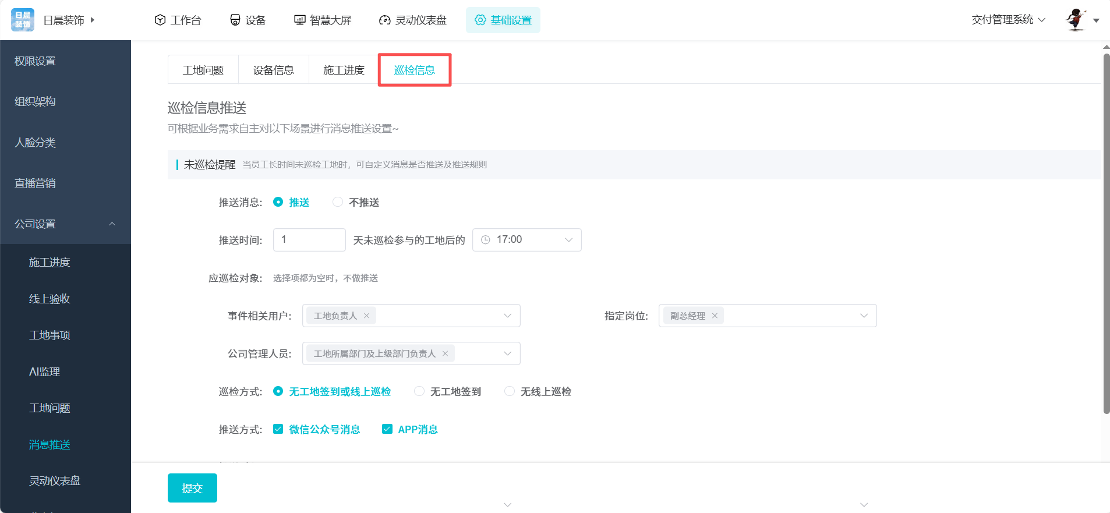Click the user avatar picture
This screenshot has height=513, width=1110.
click(x=1076, y=20)
